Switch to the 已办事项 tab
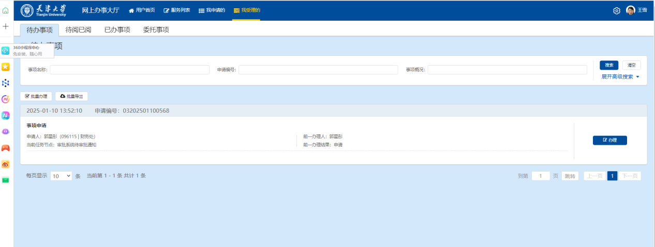 click(117, 30)
